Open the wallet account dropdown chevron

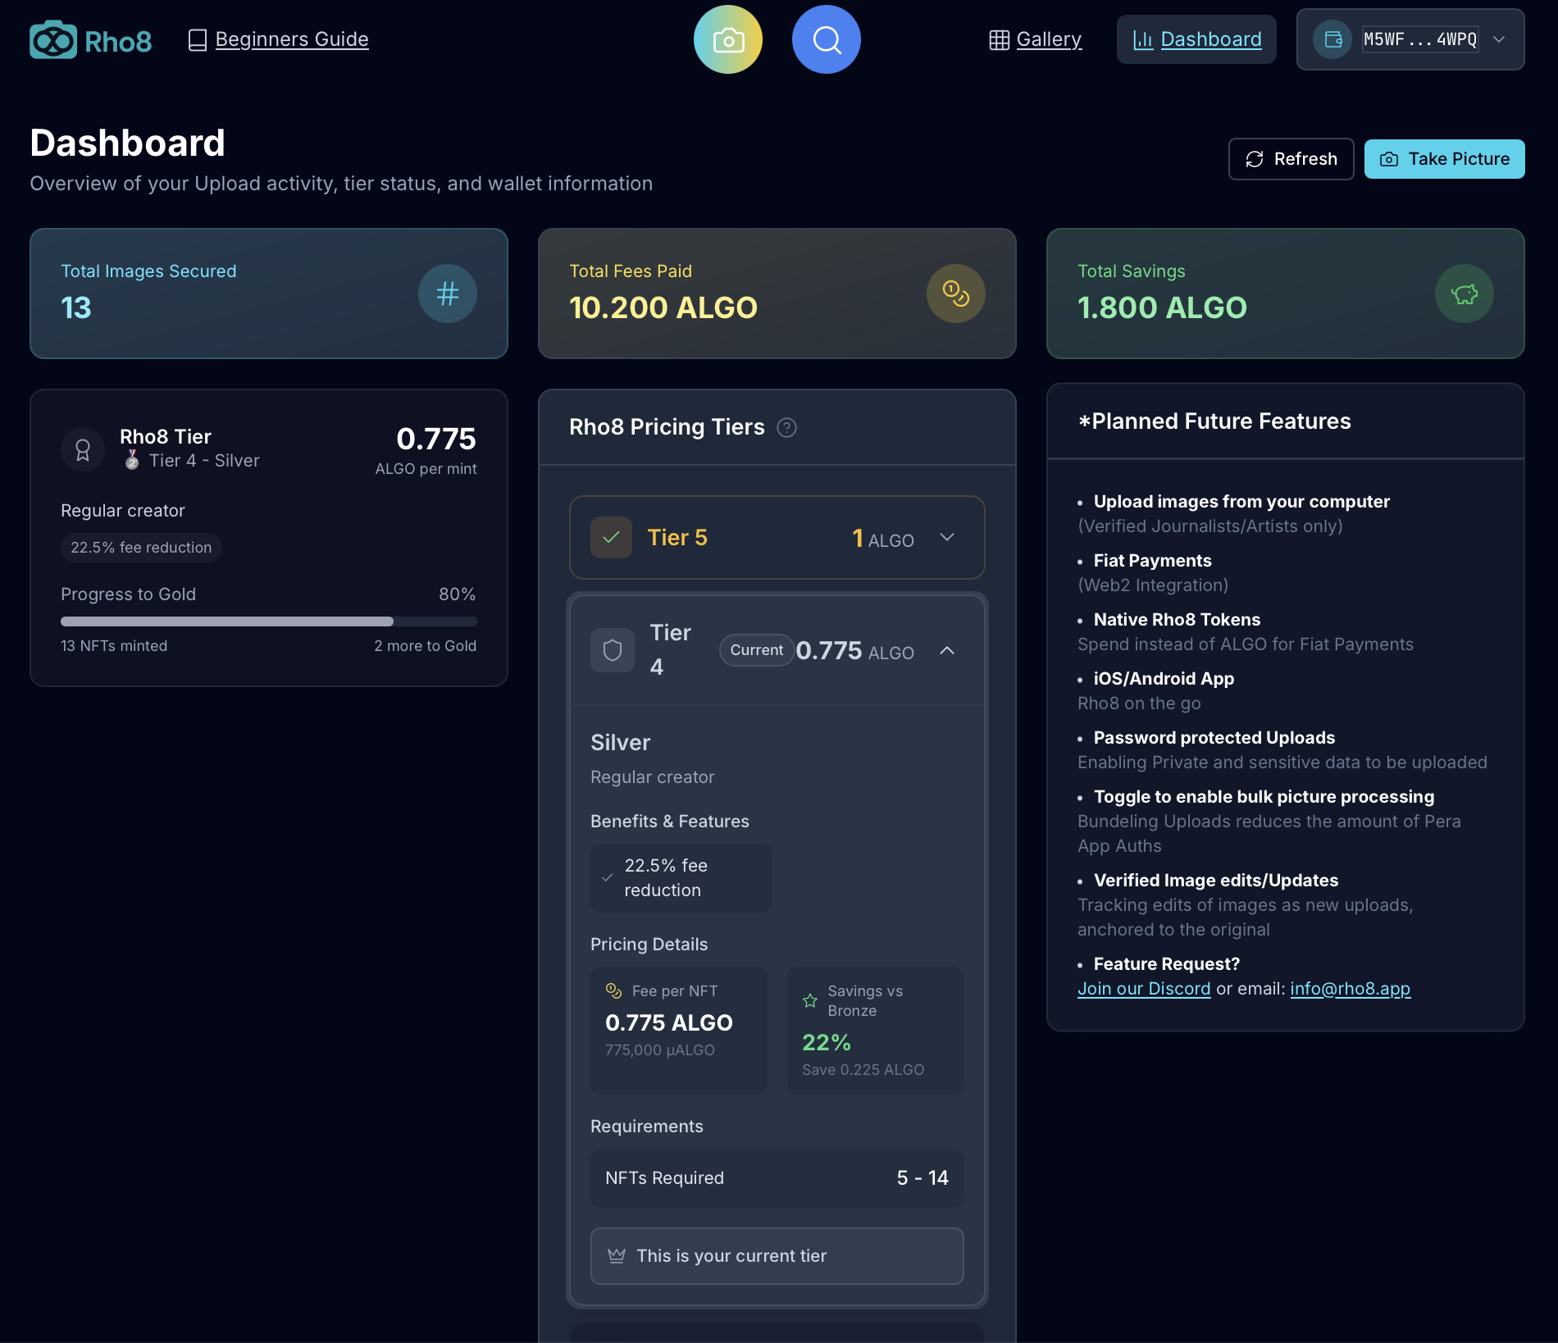click(1499, 39)
